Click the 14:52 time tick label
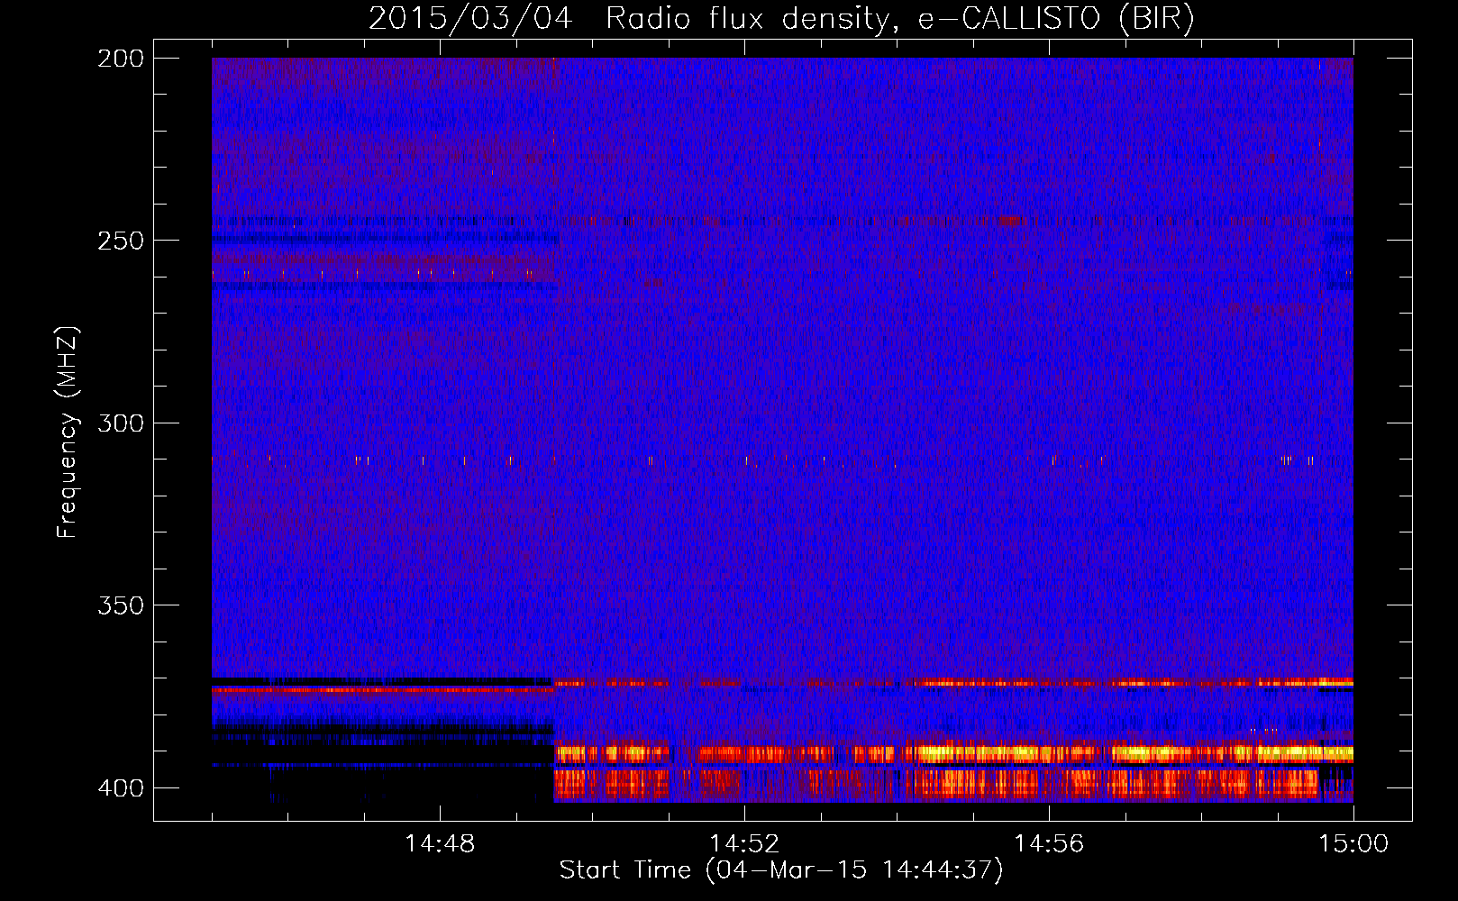The height and width of the screenshot is (901, 1458). click(744, 844)
